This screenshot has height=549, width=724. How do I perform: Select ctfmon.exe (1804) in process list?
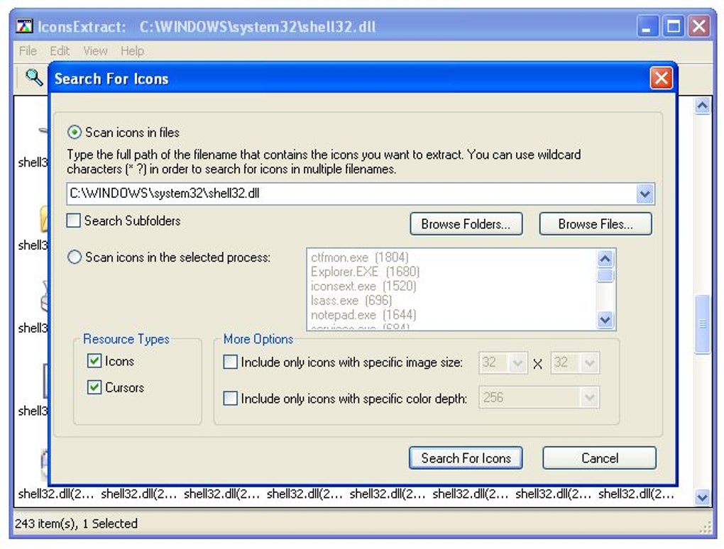pos(360,257)
